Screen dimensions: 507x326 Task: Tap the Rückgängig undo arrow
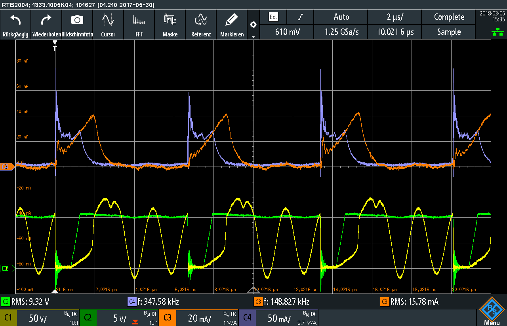coord(15,25)
